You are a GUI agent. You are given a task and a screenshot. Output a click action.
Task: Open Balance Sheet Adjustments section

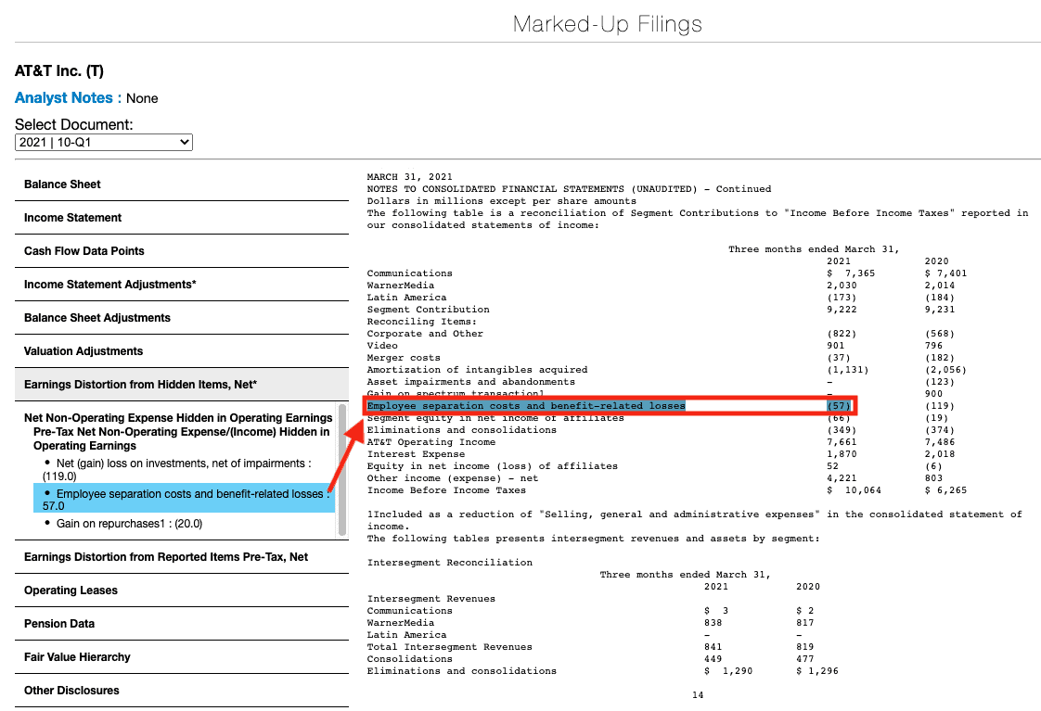click(x=181, y=318)
